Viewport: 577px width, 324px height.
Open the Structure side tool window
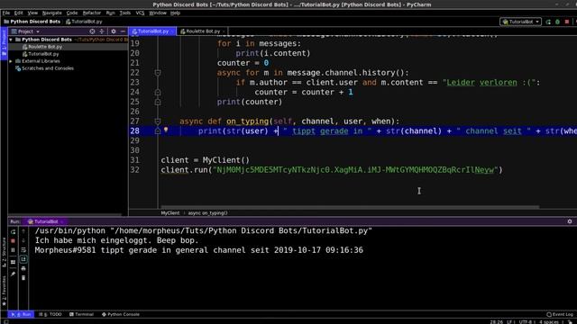point(4,252)
